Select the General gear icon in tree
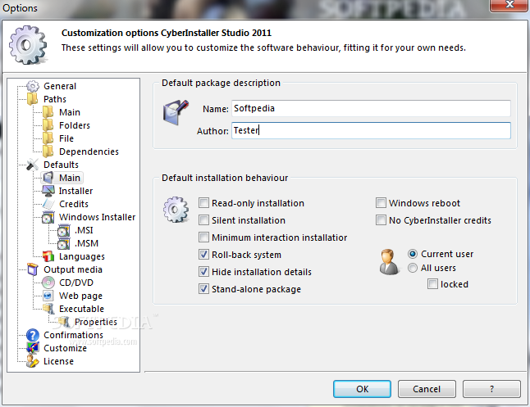530x407 pixels. point(33,86)
